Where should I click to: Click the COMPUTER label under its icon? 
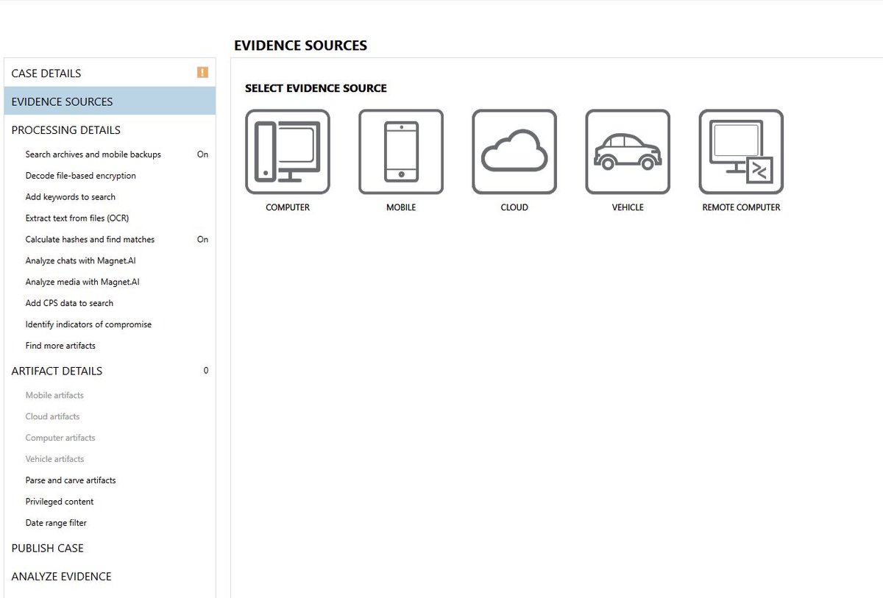(288, 207)
